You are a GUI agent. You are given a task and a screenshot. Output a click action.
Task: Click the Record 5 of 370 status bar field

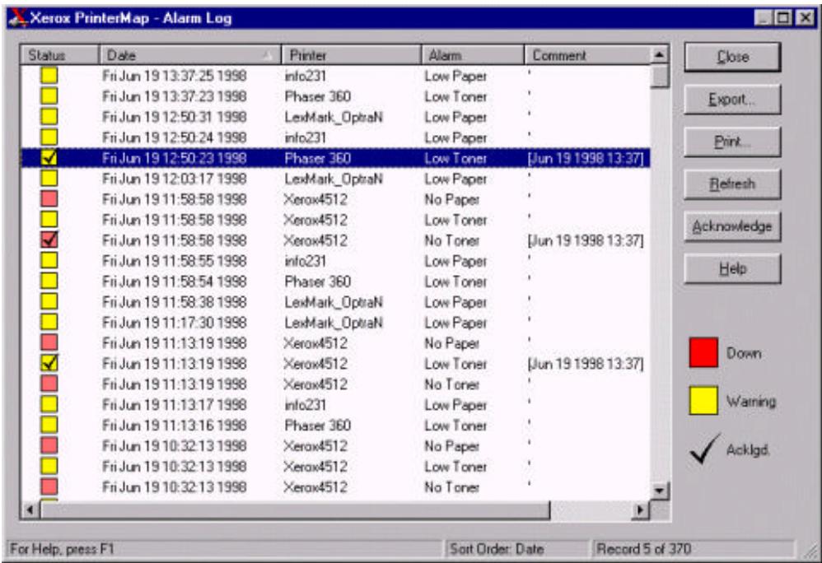(692, 549)
